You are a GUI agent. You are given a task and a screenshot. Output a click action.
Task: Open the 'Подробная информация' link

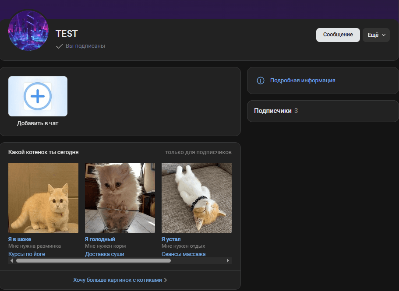303,81
